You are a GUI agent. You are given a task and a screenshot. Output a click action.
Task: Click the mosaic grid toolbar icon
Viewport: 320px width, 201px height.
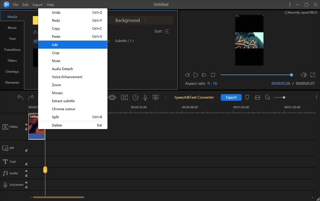click(112, 97)
